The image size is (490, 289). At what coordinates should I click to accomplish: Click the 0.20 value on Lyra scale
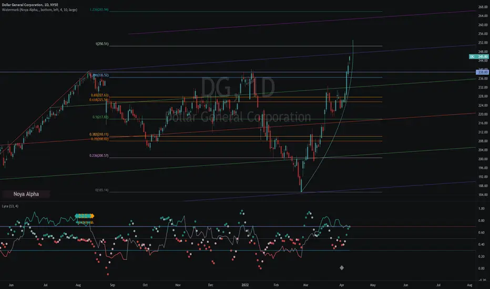[x=482, y=256]
